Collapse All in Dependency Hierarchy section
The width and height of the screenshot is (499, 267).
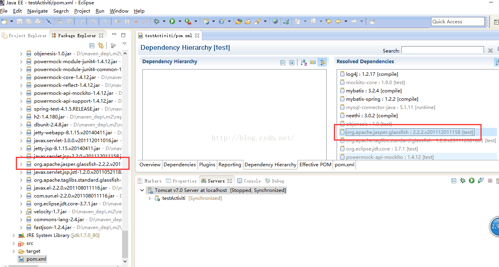tap(283, 62)
